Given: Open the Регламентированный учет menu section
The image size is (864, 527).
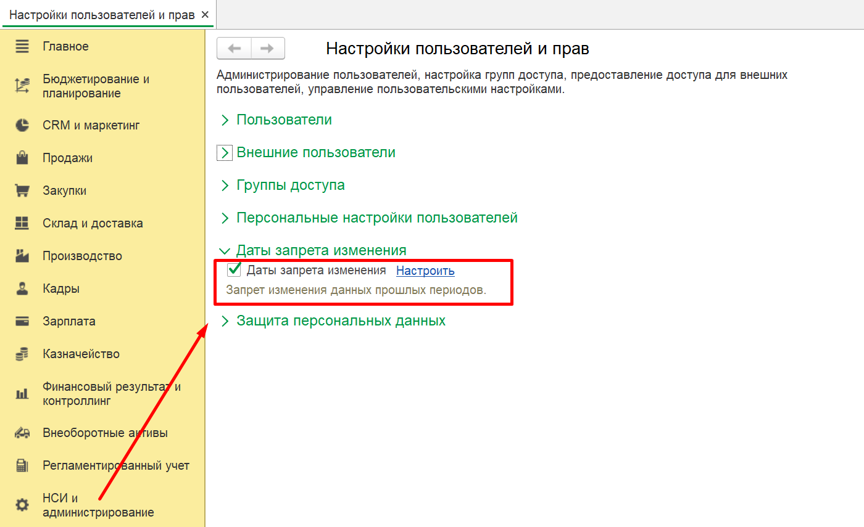Looking at the screenshot, I should click(116, 465).
